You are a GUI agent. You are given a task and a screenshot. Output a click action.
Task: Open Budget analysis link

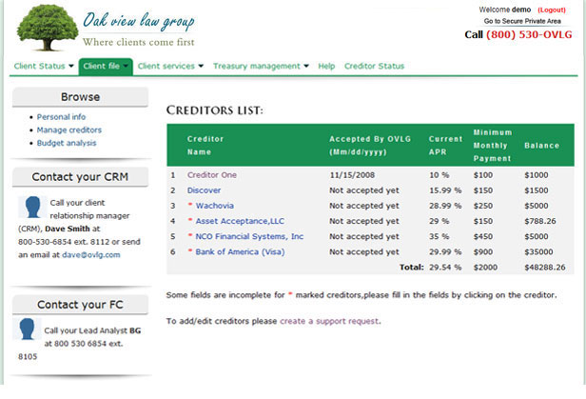click(67, 143)
